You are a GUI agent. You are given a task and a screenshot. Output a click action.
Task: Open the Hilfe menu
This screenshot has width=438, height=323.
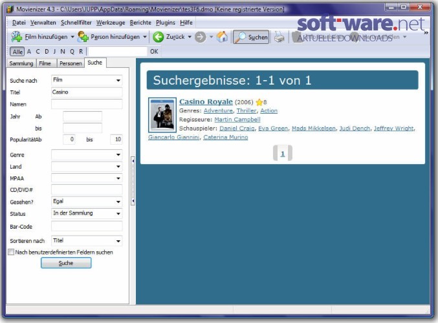pos(186,23)
